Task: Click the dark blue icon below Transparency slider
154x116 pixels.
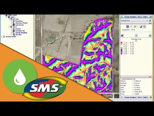Action: tap(122, 35)
